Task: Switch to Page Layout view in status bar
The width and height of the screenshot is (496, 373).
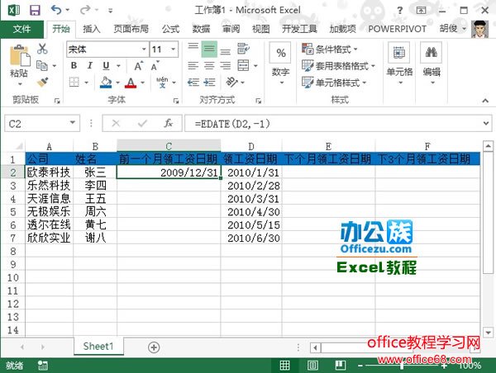Action: pos(312,366)
